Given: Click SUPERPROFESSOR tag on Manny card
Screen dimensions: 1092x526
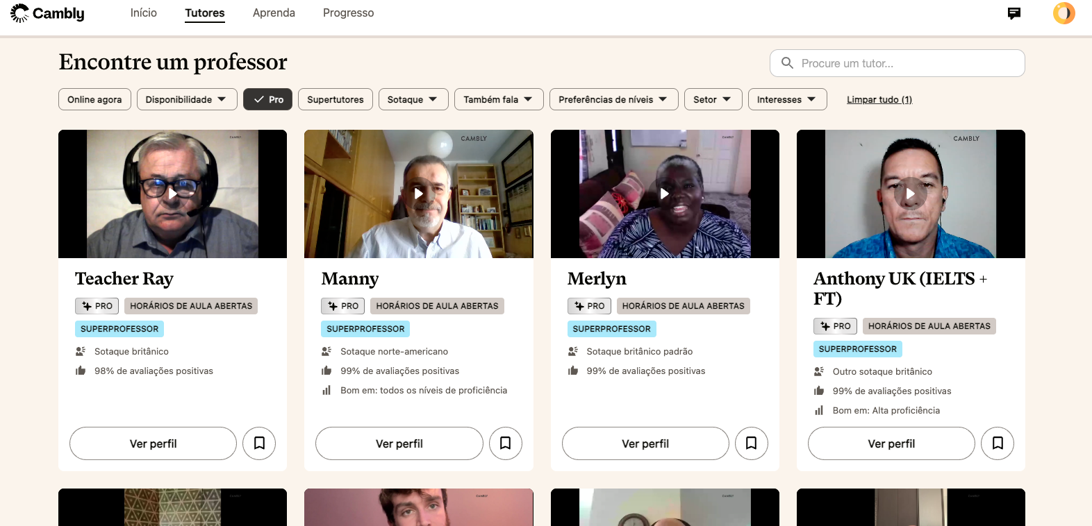Looking at the screenshot, I should tap(365, 329).
